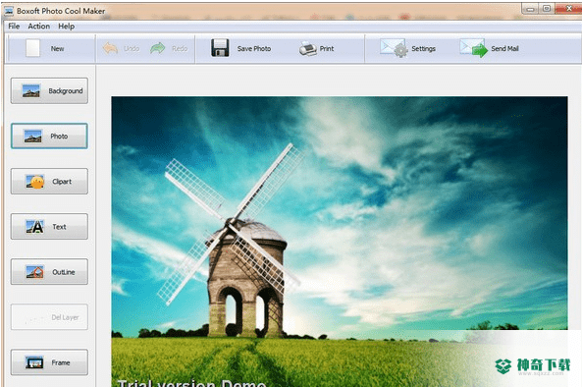The height and width of the screenshot is (387, 582).
Task: Click the Redo label in toolbar
Action: point(180,49)
